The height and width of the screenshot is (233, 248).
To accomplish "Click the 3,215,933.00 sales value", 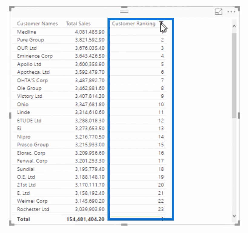I will pos(90,145).
